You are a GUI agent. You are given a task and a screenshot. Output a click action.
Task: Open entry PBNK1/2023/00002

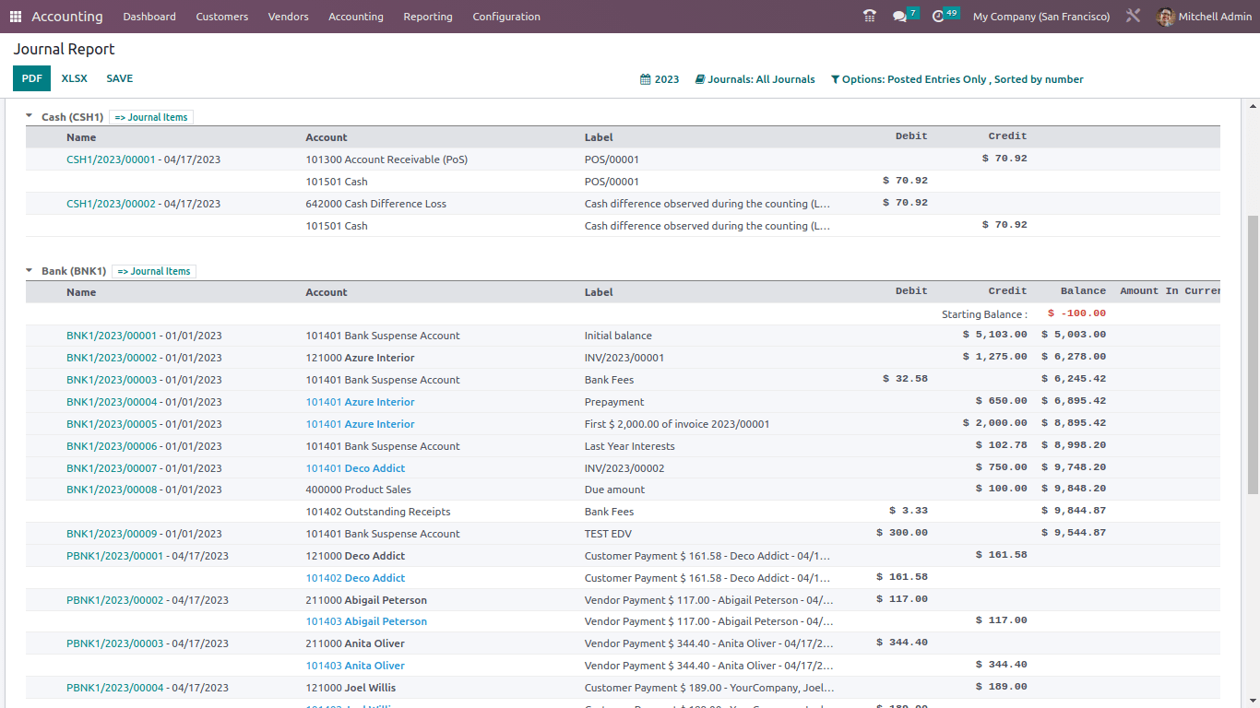pos(114,600)
